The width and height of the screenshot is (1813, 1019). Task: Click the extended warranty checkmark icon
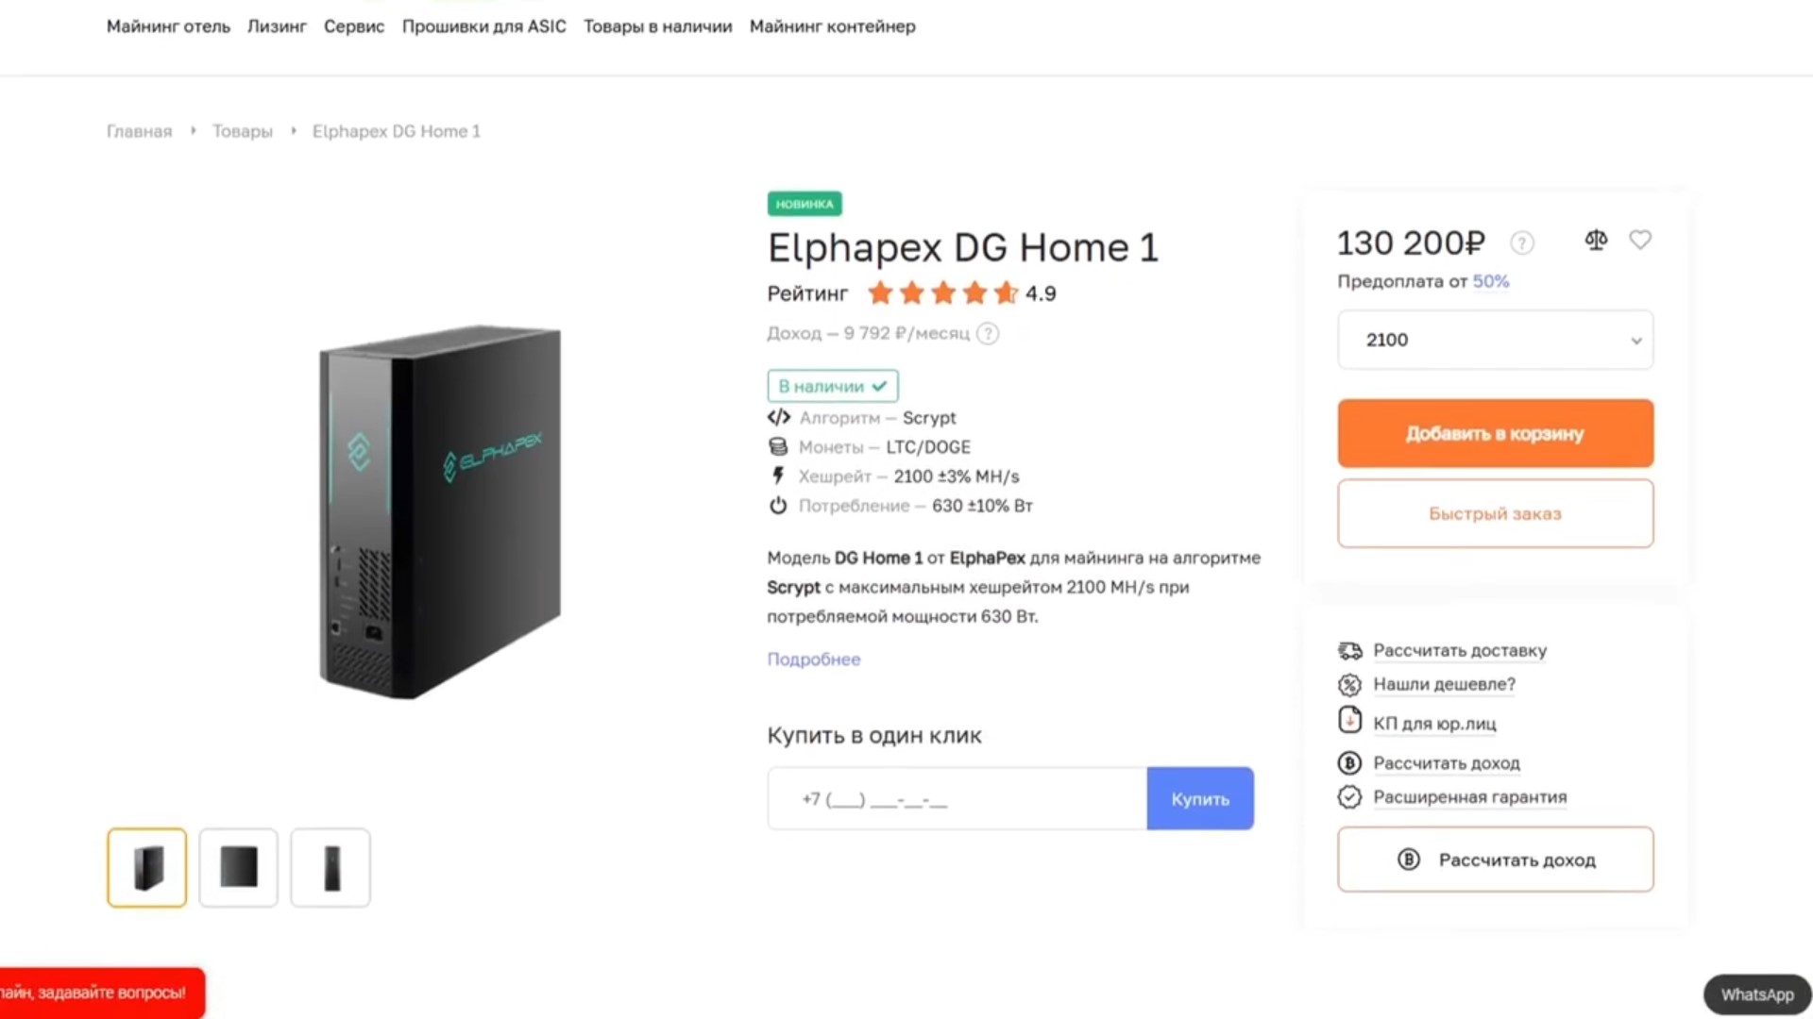(x=1349, y=797)
